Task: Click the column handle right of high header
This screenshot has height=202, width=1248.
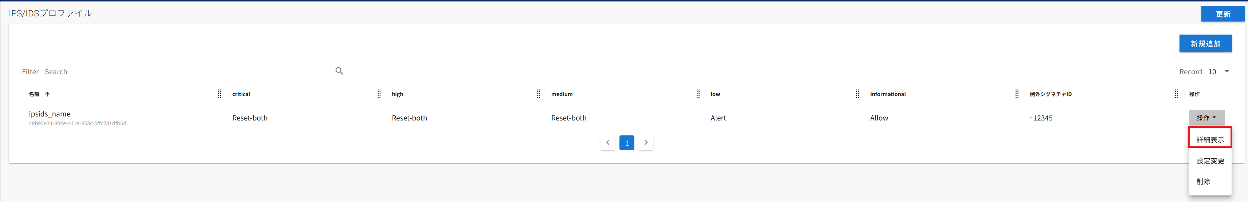Action: click(538, 94)
